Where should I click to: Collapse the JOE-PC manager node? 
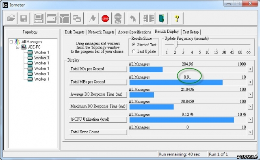click(17, 47)
